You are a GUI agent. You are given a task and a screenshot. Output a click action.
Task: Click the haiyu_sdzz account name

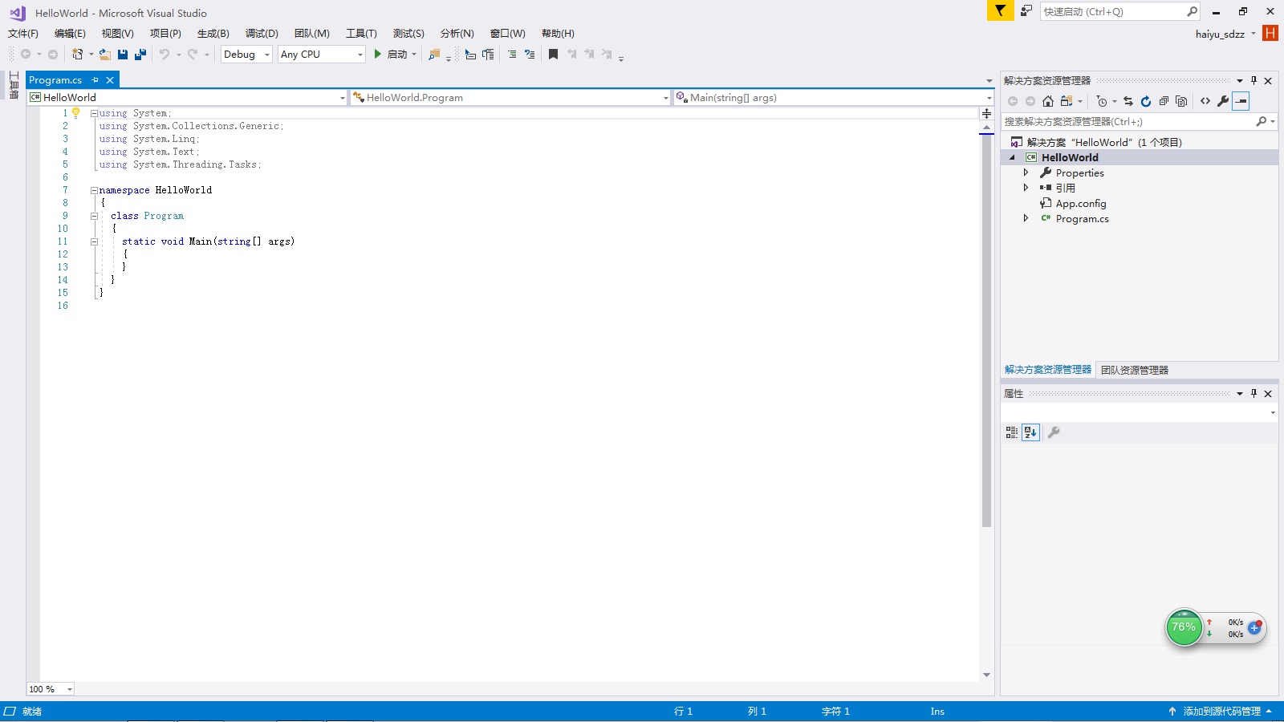[x=1220, y=34]
